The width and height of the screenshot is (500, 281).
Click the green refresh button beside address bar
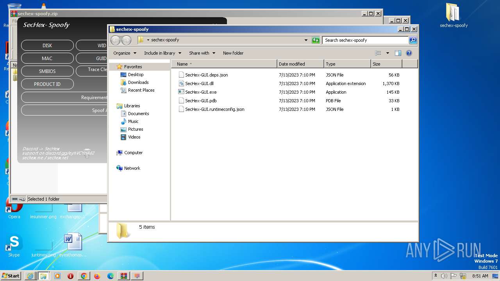click(316, 40)
